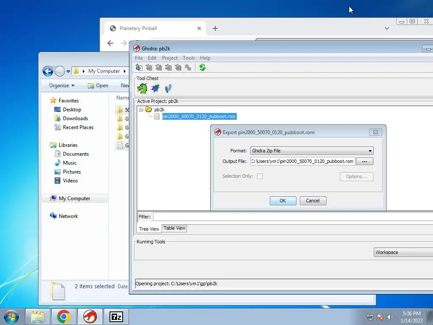Open Ghidra Help menu
Viewport: 433px width, 325px height.
pos(205,58)
